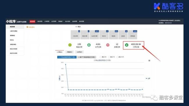Viewport: 189px width, 106px height.
Task: Open 回收站 in the sidebar
Action: (x=12, y=40)
